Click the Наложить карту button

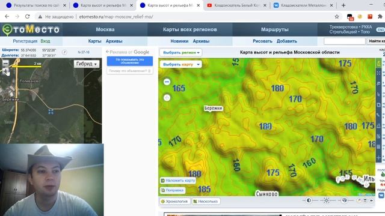(178, 181)
